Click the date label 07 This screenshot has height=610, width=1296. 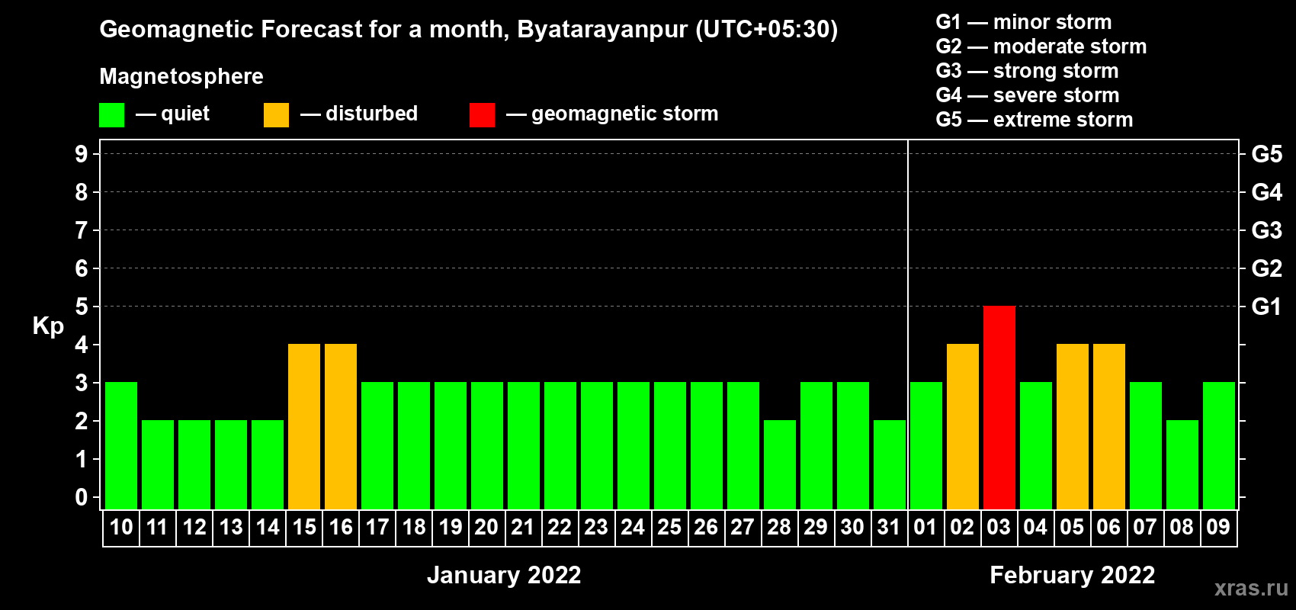1145,528
